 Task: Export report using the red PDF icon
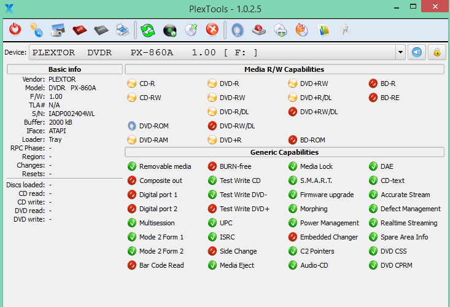coord(79,30)
